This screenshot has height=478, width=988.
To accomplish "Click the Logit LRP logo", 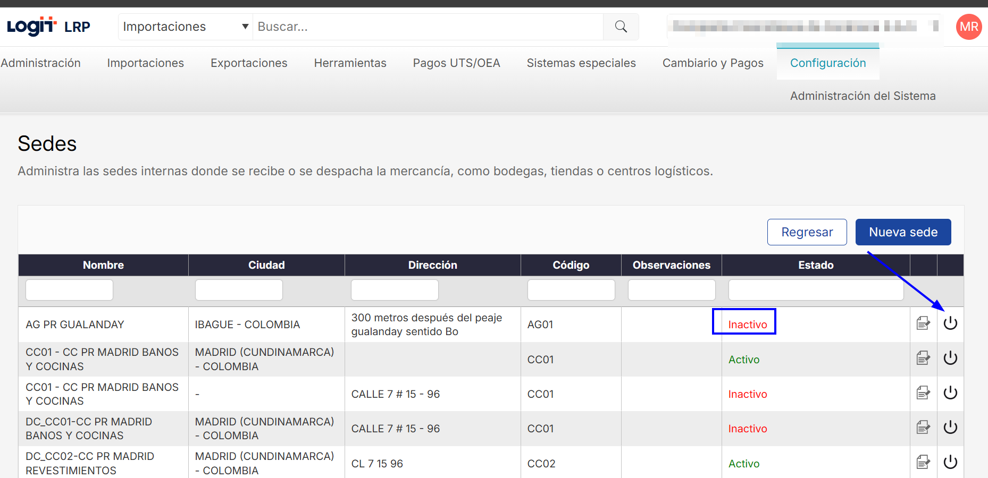I will 48,26.
